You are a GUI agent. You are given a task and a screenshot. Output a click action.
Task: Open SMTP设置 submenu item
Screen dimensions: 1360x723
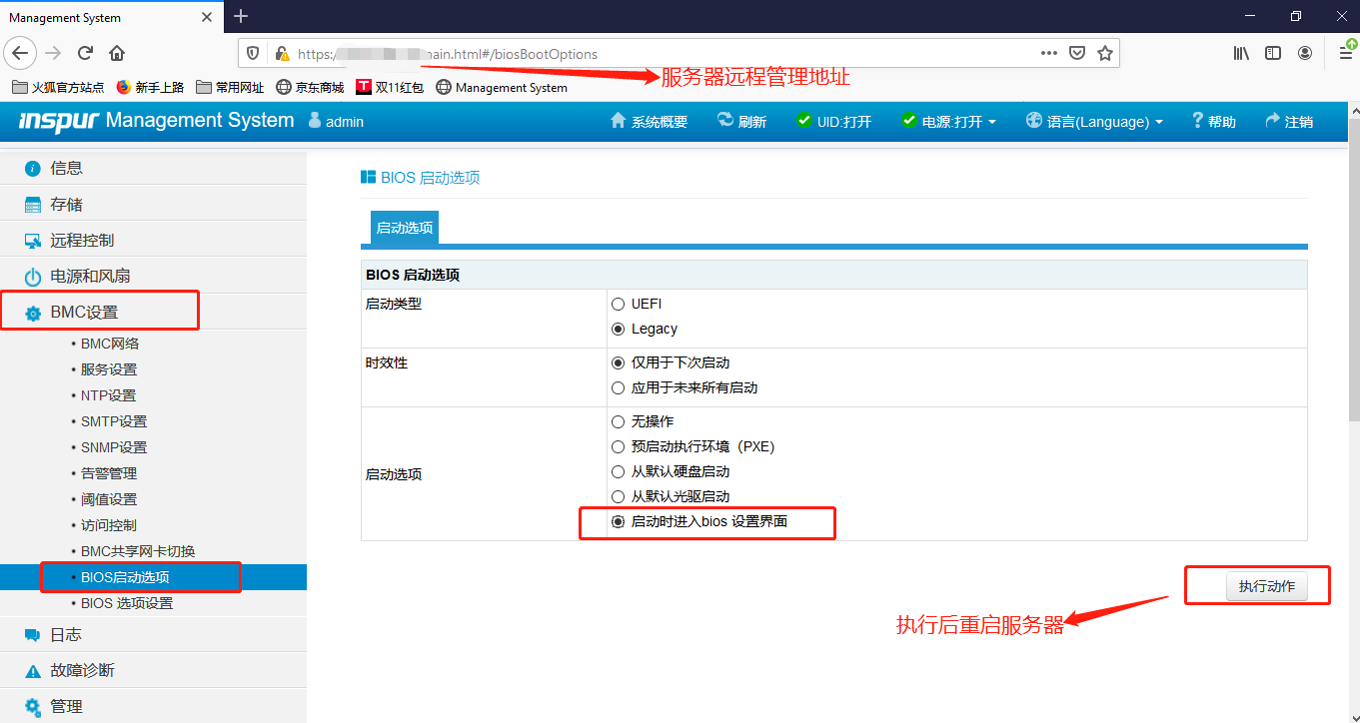(x=114, y=421)
